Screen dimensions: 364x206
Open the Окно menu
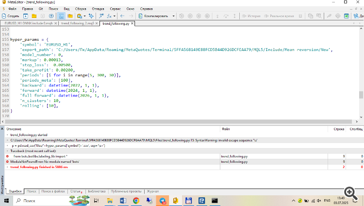pos(131,9)
